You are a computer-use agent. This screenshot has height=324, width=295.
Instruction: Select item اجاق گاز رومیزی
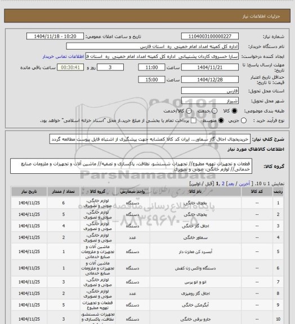[x=195, y=294]
